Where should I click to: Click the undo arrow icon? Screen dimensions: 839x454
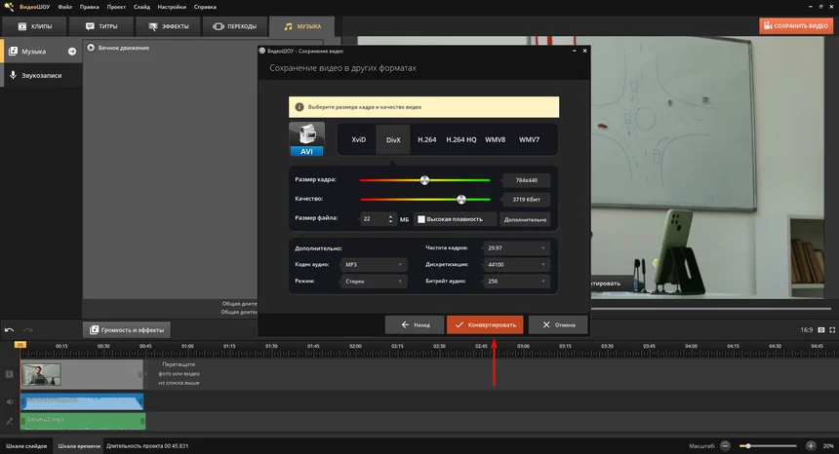(9, 330)
